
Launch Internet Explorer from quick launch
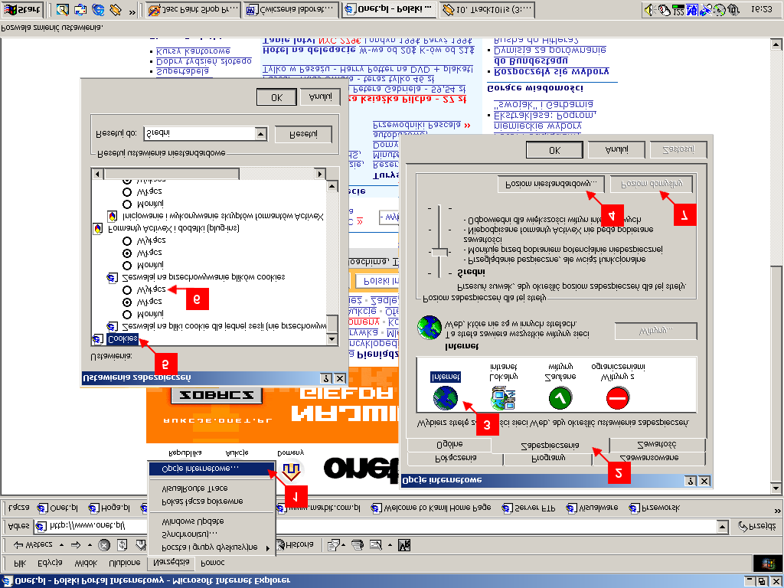pyautogui.click(x=98, y=9)
